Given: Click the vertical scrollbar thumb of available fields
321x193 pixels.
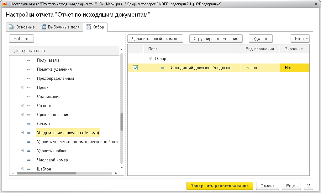Looking at the screenshot, I should [x=122, y=122].
